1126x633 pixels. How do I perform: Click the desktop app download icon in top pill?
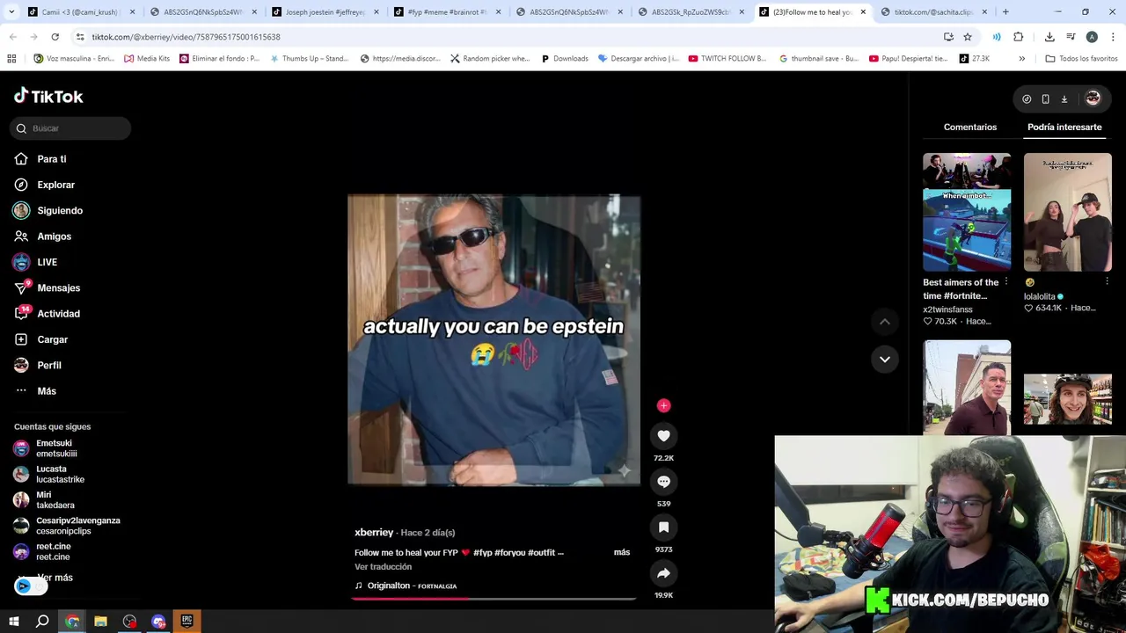click(x=1064, y=99)
